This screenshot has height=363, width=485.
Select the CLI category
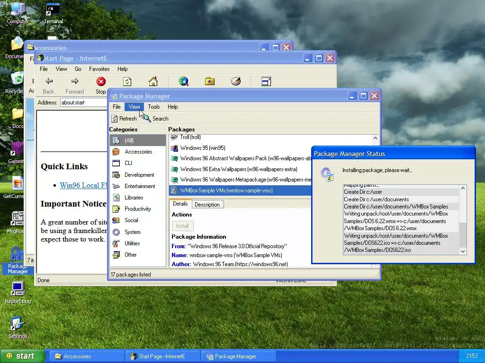(138, 163)
